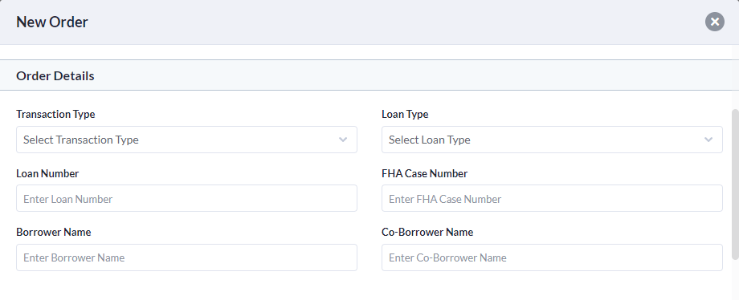Click the Select Loan Type placeholder text
739x300 pixels.
click(430, 140)
